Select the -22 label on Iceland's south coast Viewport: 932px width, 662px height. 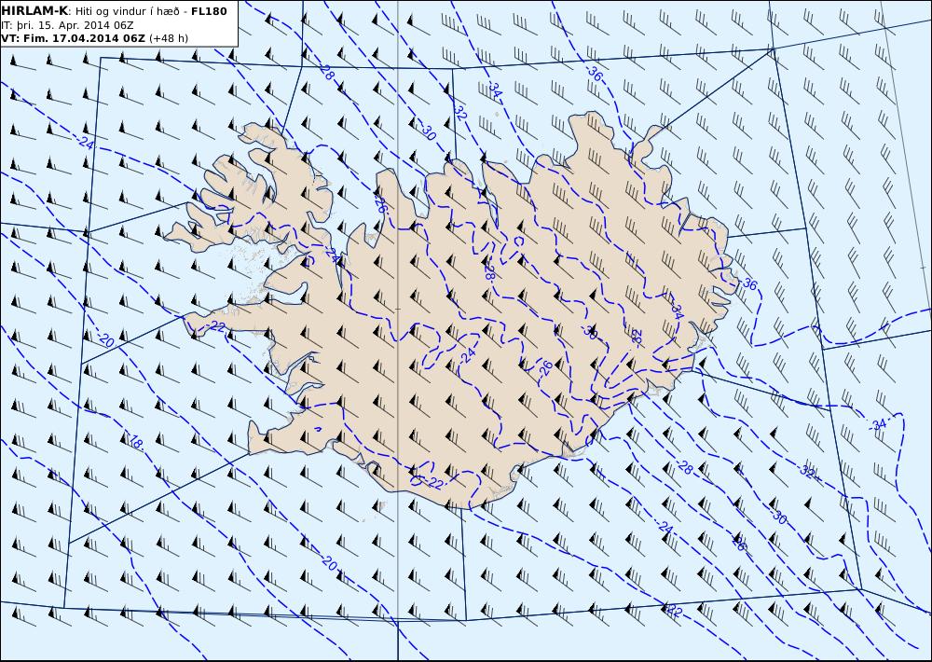click(435, 484)
